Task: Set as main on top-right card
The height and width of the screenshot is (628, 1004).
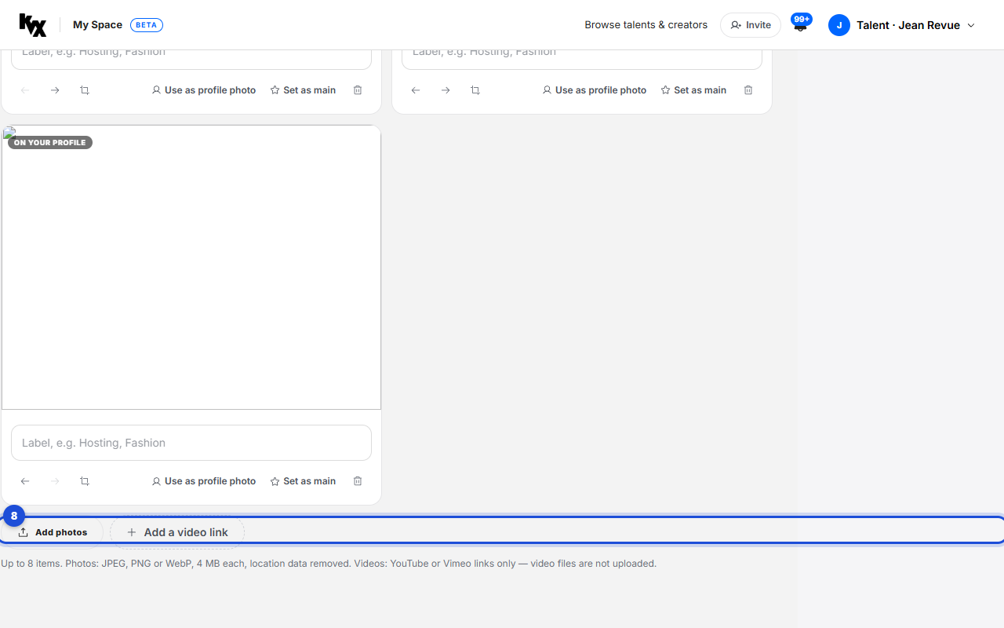Action: pyautogui.click(x=693, y=90)
